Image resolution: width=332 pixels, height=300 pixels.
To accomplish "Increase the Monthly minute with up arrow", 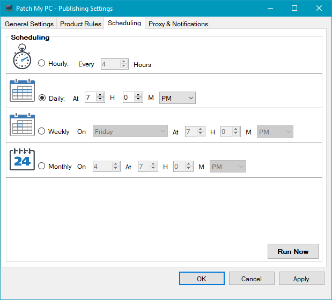I will tap(188, 164).
